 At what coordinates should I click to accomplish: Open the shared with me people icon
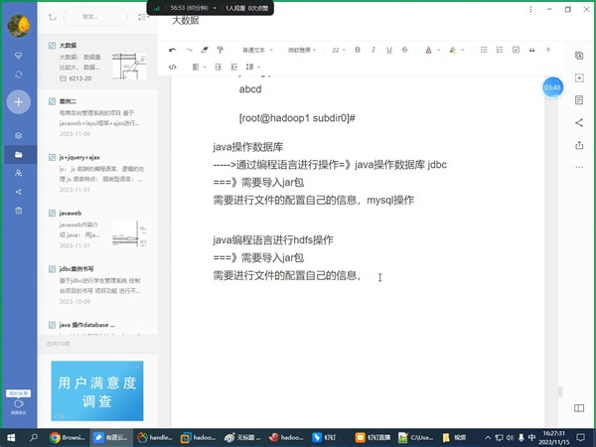18,173
